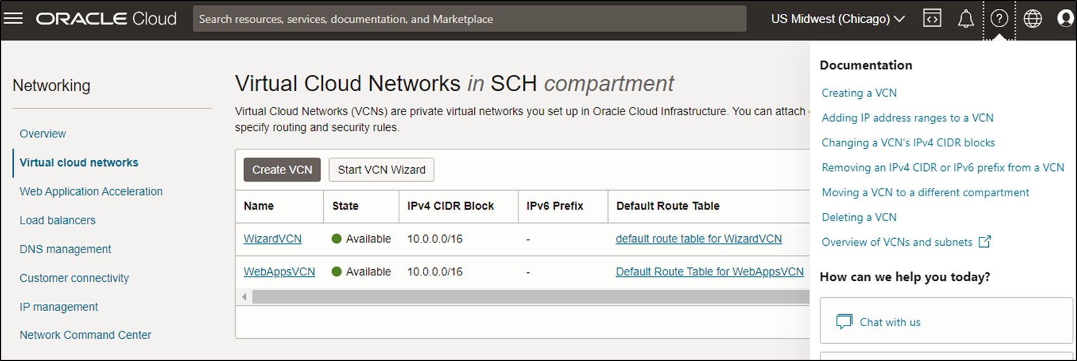Open the WizardVCN network link
The image size is (1077, 361).
click(273, 239)
